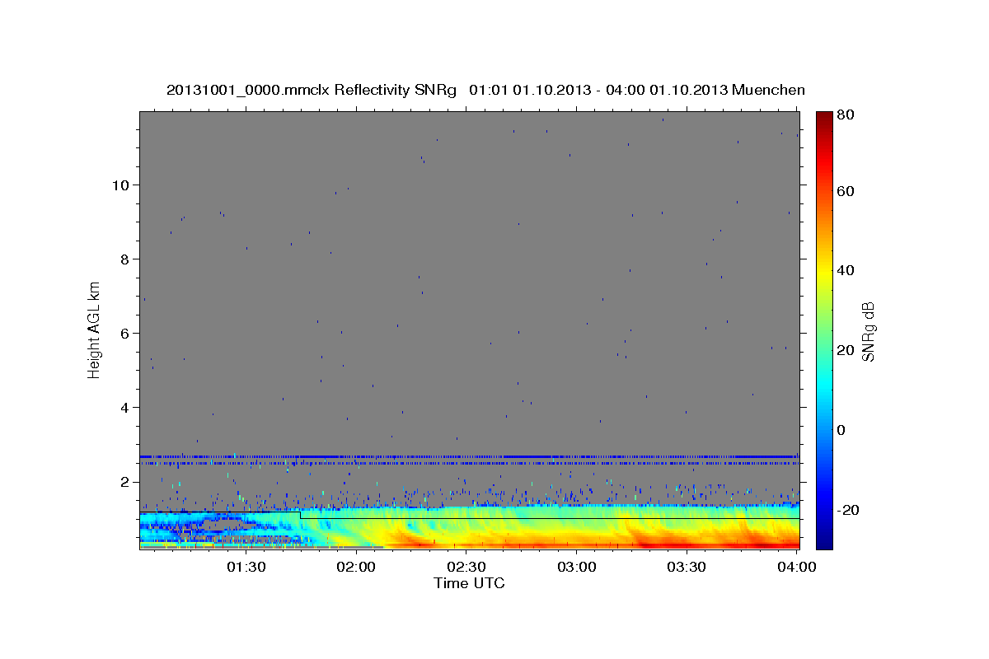Click the 02:30 time tick label
This screenshot has height=659, width=989.
[466, 567]
